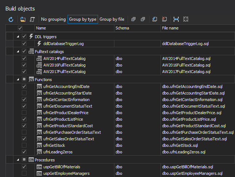
Task: Click the white-cornered document toolbar icon
Action: click(155, 19)
